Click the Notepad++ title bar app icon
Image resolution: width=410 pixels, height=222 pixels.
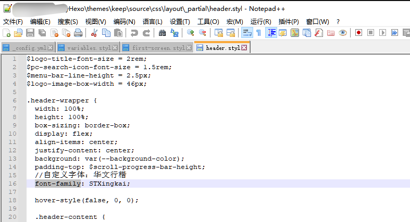click(x=7, y=8)
